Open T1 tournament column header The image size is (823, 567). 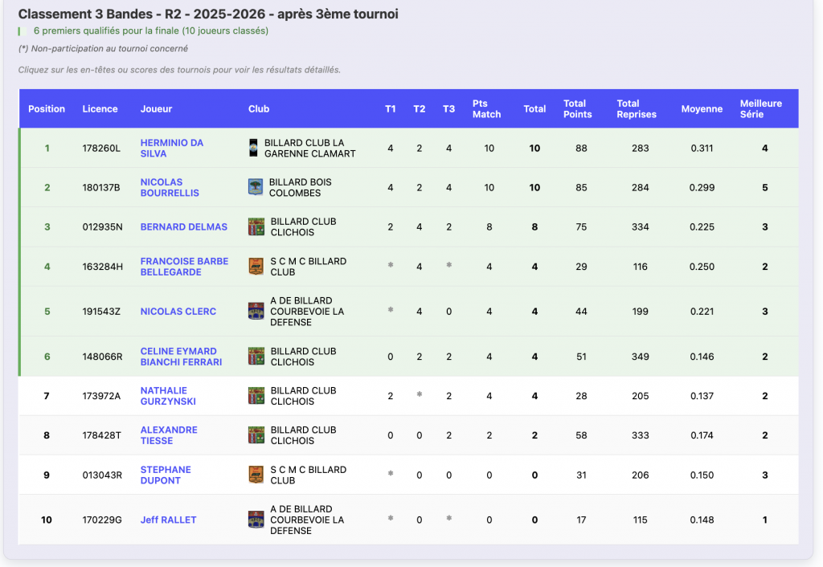tap(391, 109)
